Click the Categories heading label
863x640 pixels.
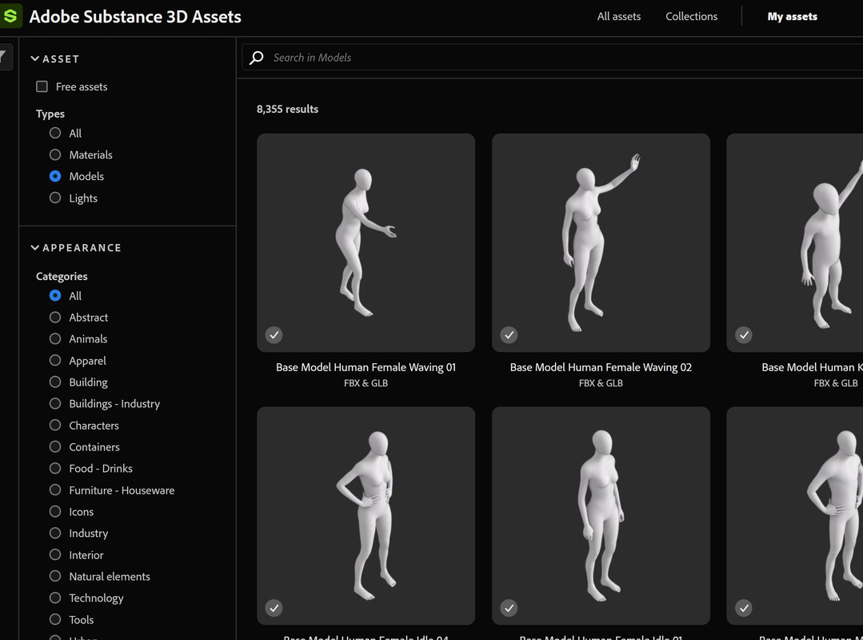[62, 276]
